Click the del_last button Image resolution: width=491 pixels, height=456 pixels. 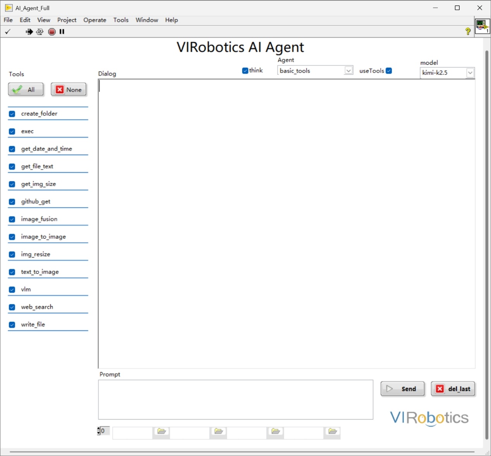[x=453, y=389]
